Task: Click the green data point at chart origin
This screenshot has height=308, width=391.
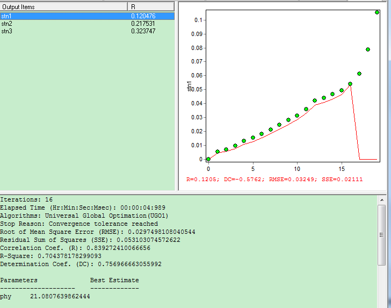Action: click(x=208, y=159)
